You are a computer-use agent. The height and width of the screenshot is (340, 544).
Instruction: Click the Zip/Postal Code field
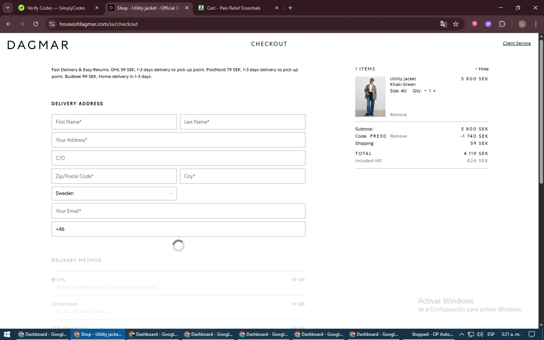114,176
